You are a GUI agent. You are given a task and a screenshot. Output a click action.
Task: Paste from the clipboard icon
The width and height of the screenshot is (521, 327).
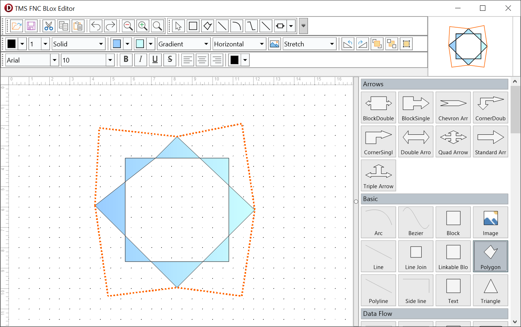78,26
